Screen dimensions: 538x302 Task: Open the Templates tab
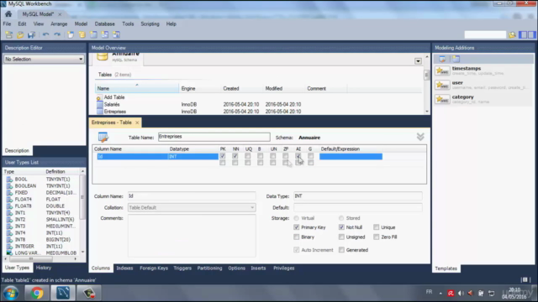(x=446, y=268)
